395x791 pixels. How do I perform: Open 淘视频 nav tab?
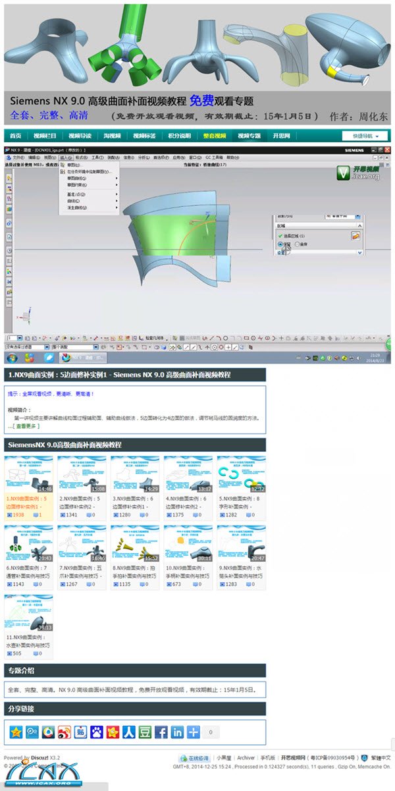click(x=112, y=136)
